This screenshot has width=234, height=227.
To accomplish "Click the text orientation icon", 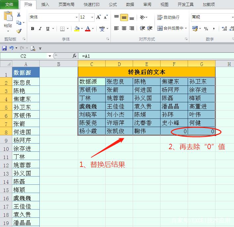I will 142,17.
